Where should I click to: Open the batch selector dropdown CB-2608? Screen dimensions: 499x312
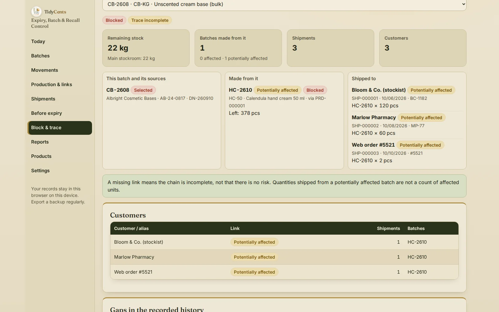pos(284,5)
